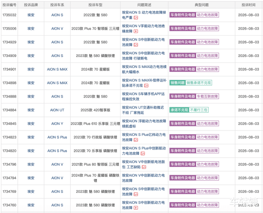Screen dimensions: 263x213
Task: Click 典型问题 column header
Action: (202, 5)
